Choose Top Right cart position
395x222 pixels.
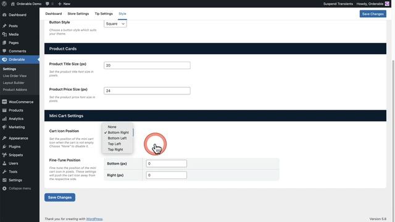115,149
